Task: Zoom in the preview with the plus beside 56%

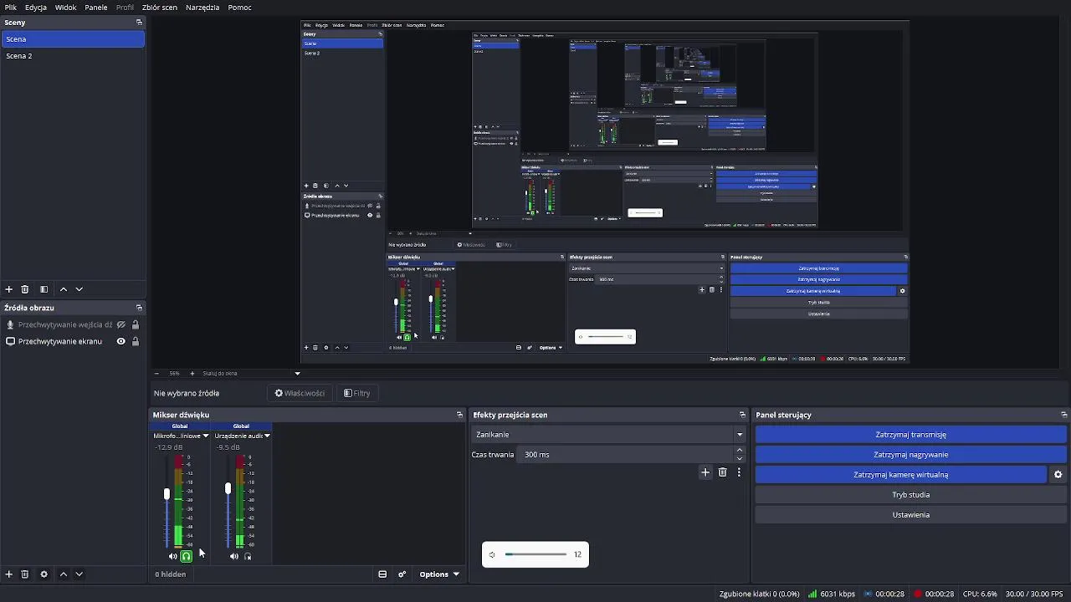Action: [192, 374]
